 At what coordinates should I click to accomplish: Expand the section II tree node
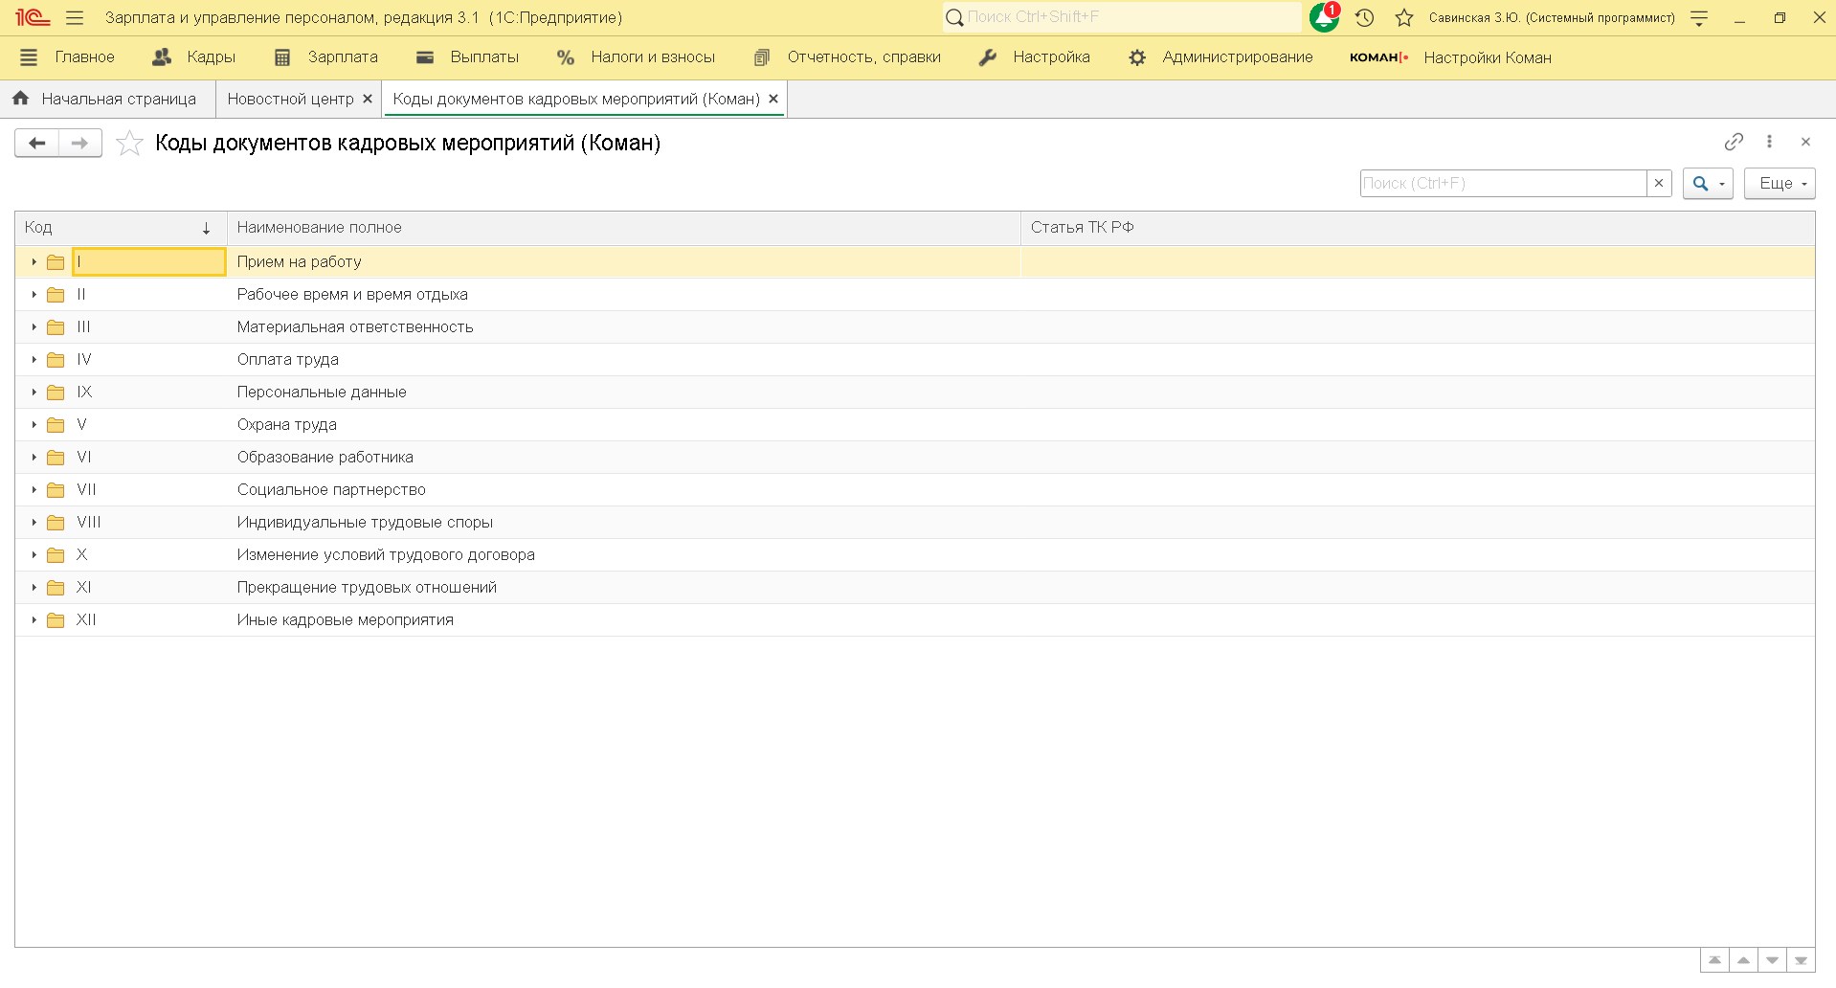34,295
